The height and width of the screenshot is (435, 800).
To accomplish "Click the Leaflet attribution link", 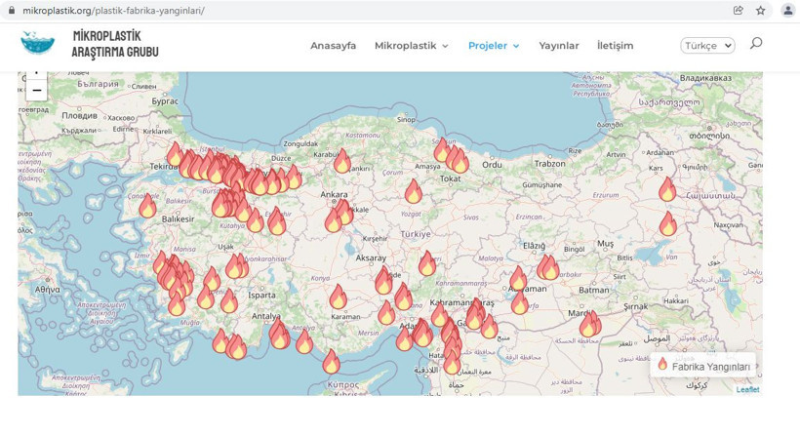I will point(747,389).
